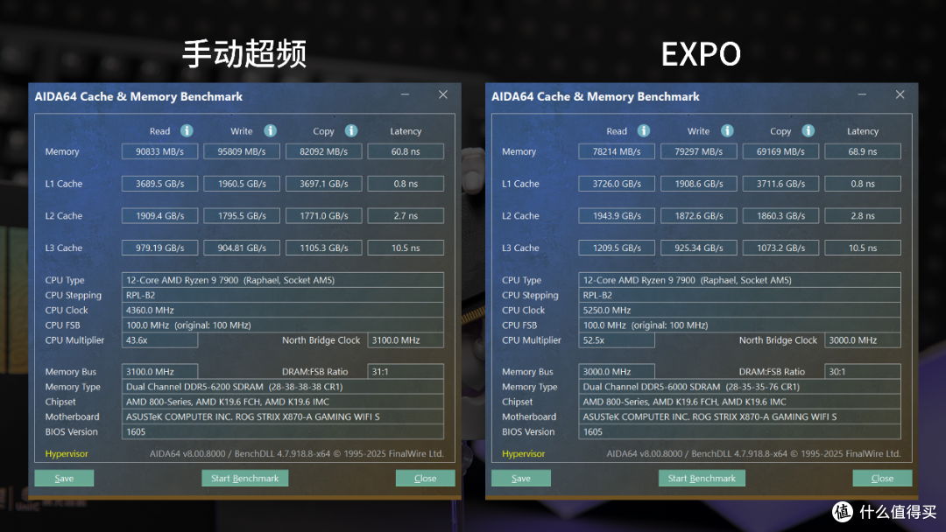This screenshot has height=532, width=946.
Task: Click CPU Clock field 4360.0 MHz
Action: pos(282,310)
